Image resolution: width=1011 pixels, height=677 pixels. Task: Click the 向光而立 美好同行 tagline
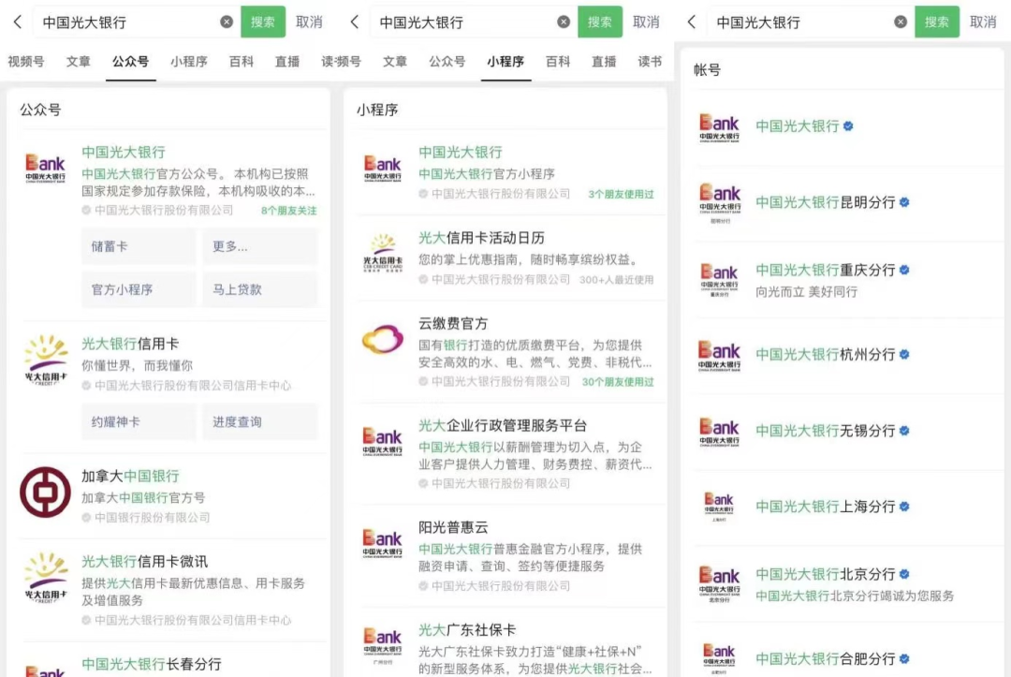[807, 292]
